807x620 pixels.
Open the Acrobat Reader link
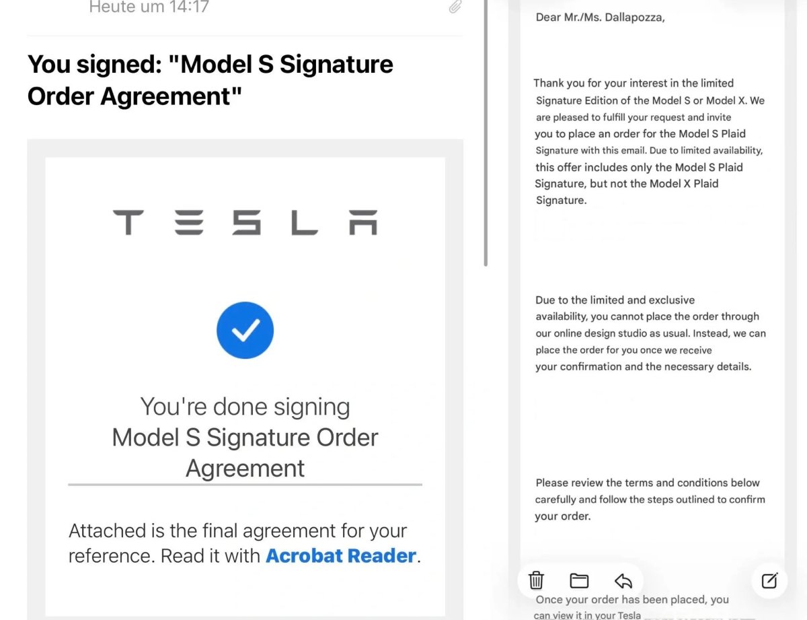tap(341, 556)
